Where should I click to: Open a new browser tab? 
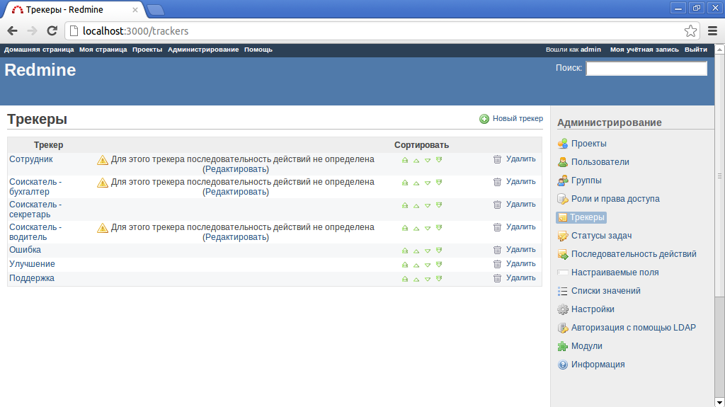pyautogui.click(x=155, y=10)
